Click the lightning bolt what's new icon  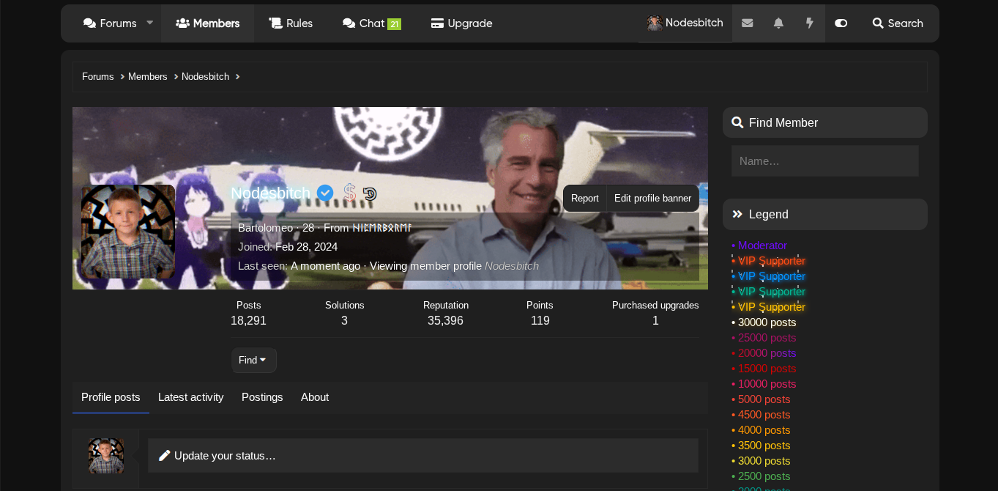(x=809, y=23)
